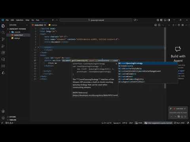Open File menu
This screenshot has width=190, height=142.
[x=7, y=20]
